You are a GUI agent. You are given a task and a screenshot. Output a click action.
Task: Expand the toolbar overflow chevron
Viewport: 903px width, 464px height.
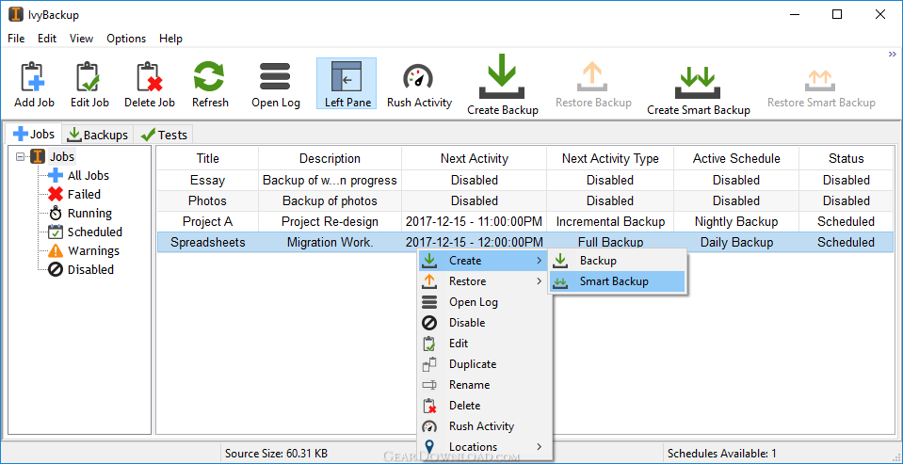[892, 54]
